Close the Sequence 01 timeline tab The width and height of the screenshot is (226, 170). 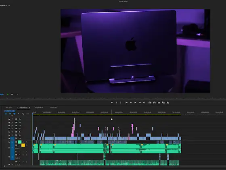click(x=18, y=108)
